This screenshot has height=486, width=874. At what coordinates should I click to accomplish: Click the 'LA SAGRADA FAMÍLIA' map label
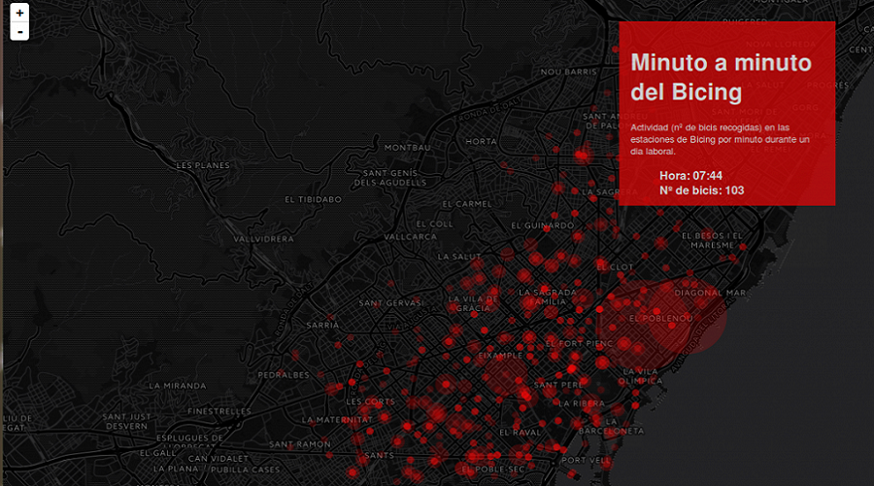point(548,296)
